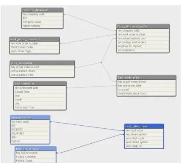The width and height of the screenshot is (182, 163).
Task: Click 'key failure system' in failure_dimension
Action: 36,153
